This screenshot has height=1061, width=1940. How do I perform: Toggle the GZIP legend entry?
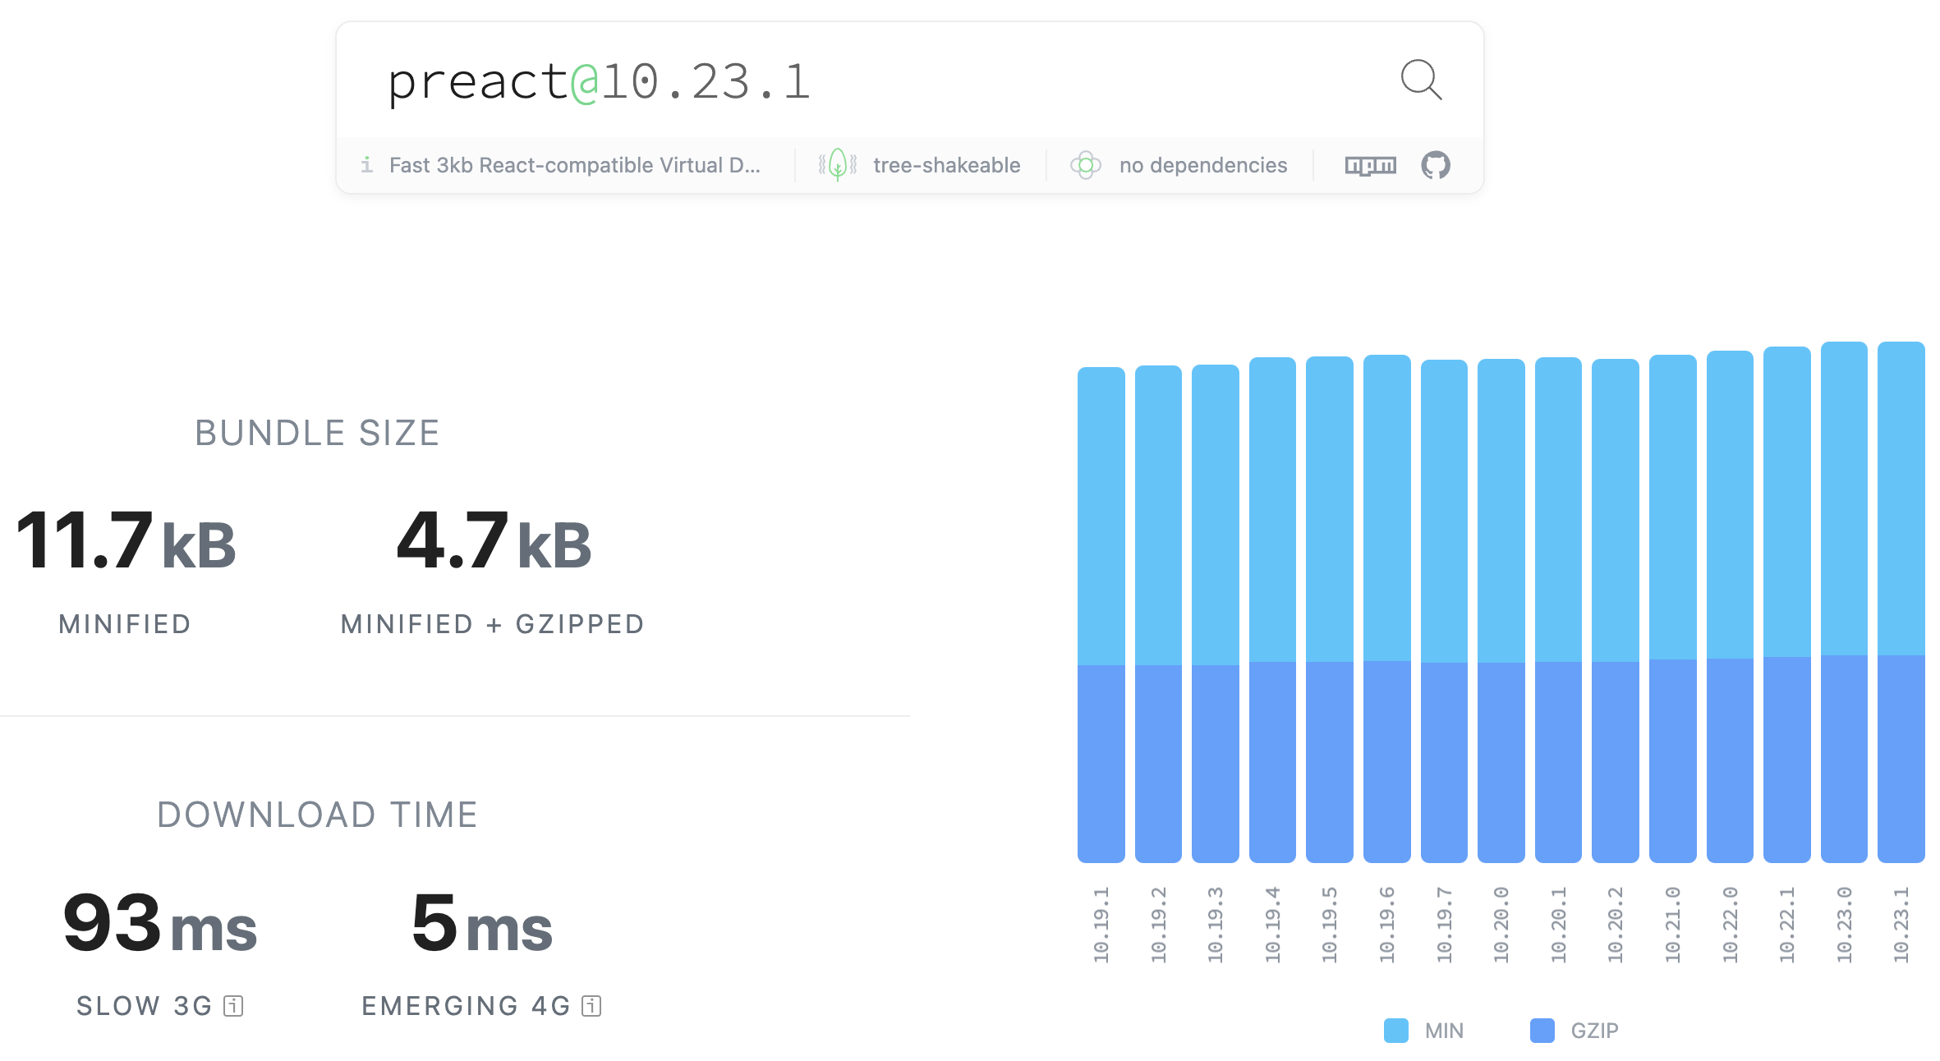point(1593,1031)
